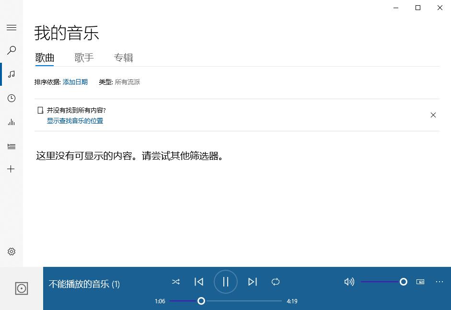
Task: Switch to the 专辑 tab
Action: tap(124, 57)
